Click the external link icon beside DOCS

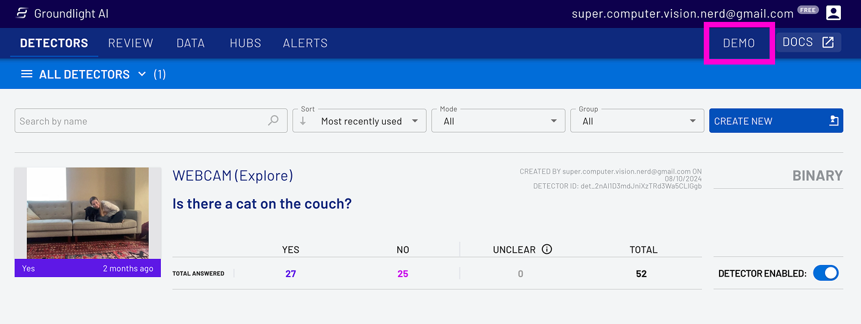[x=827, y=42]
